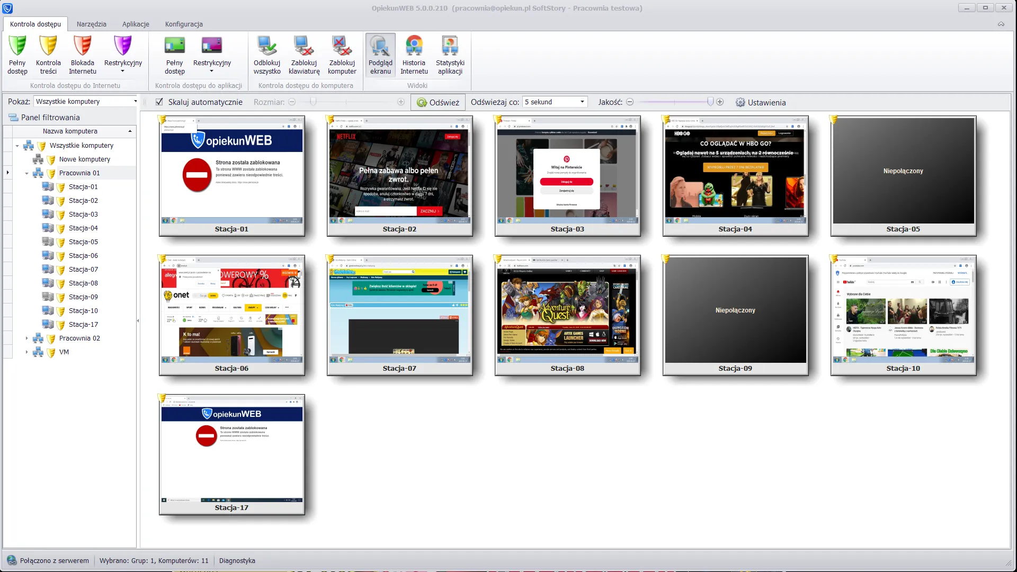Image resolution: width=1017 pixels, height=572 pixels.
Task: Click the Jakość quality slider handle
Action: (x=710, y=102)
